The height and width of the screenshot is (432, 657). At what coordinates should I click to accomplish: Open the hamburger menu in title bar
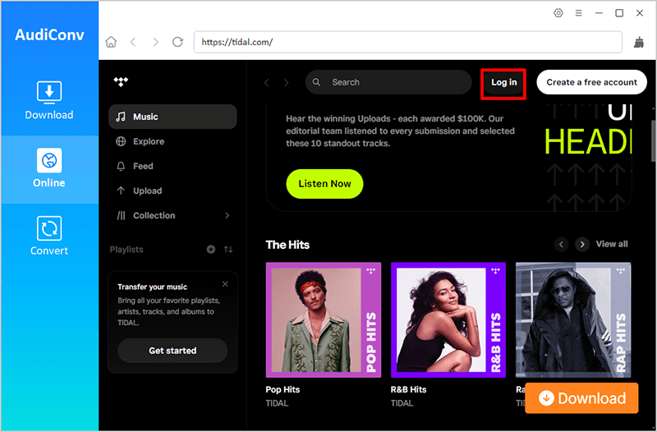[579, 13]
